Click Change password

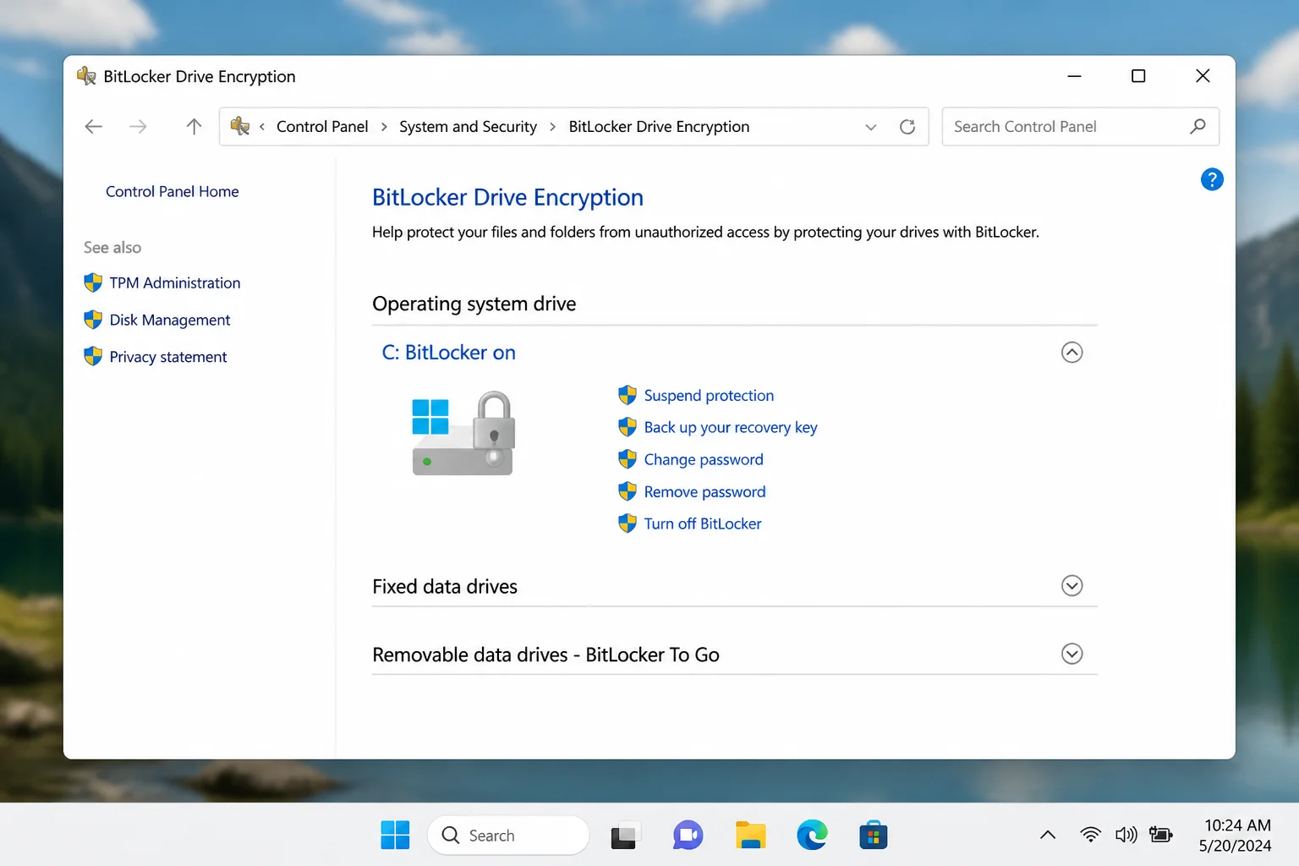click(x=704, y=460)
